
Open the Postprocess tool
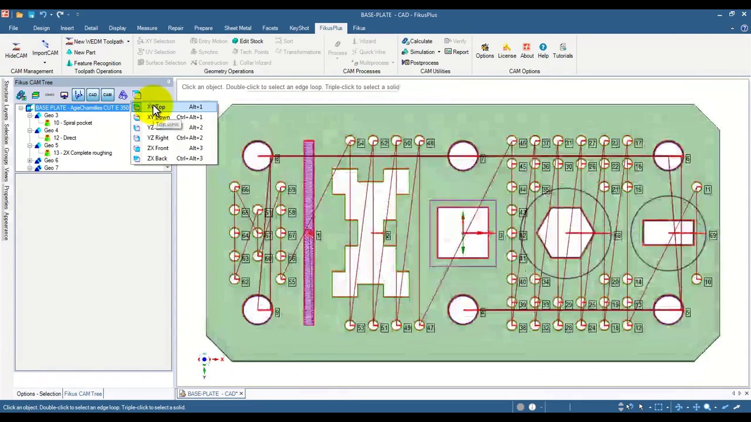pos(420,63)
